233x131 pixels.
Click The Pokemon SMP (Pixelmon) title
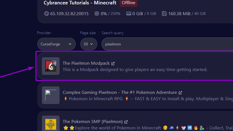coord(93,121)
